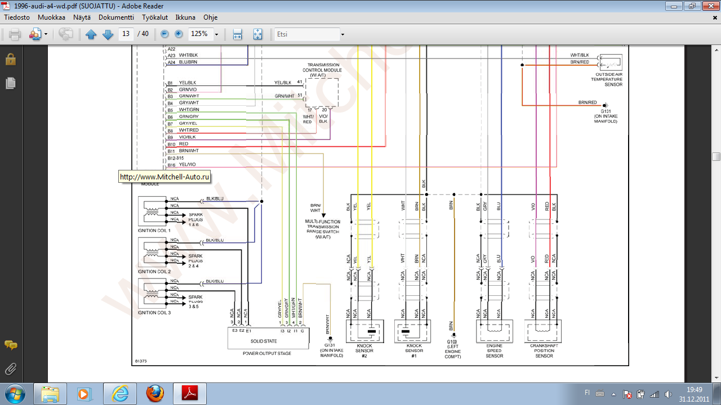Expand the 125% zoom level dropdown
721x405 pixels.
pyautogui.click(x=216, y=34)
